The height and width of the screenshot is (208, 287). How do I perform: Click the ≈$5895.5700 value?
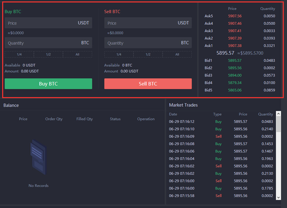[250, 53]
